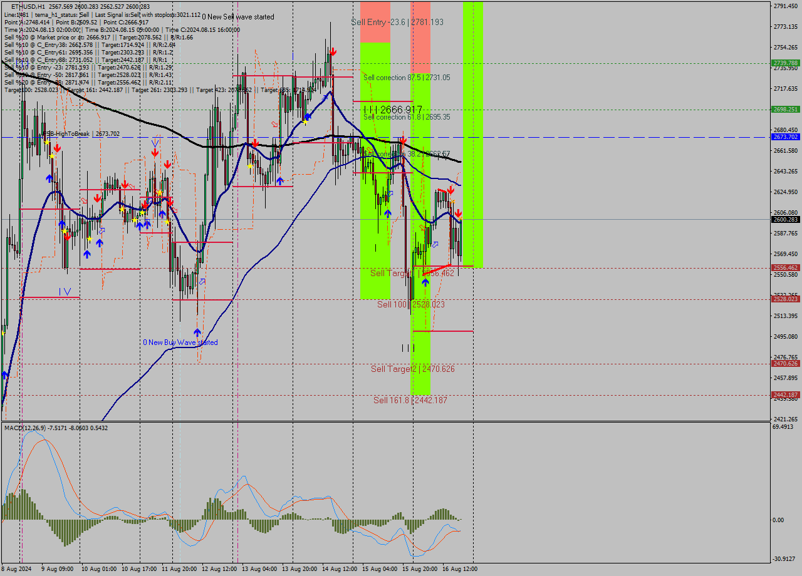Select the 'I I I 2666.917' chart label

(393, 110)
